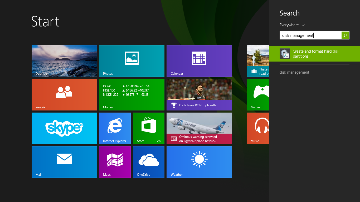The width and height of the screenshot is (360, 202).
Task: Open the Mail tile
Action: coord(64,162)
